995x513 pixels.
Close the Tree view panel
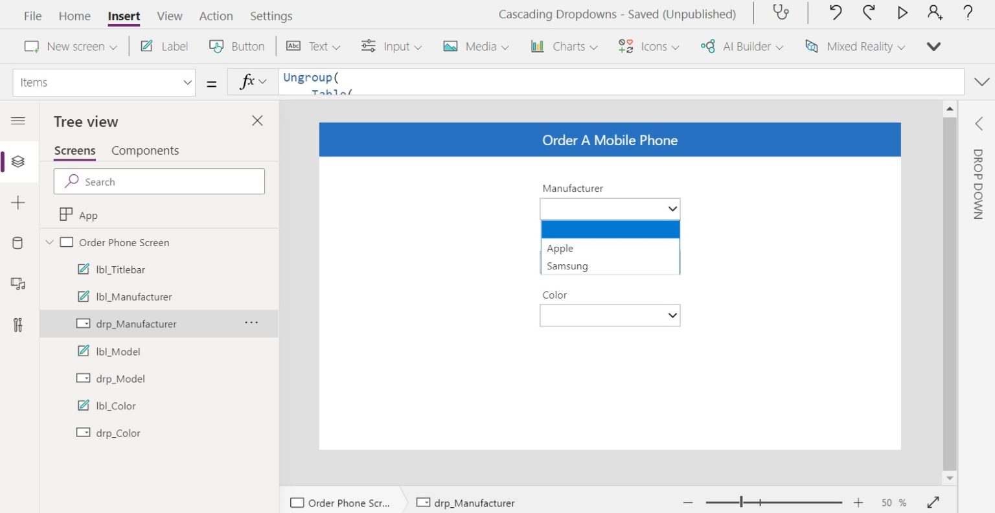click(257, 120)
